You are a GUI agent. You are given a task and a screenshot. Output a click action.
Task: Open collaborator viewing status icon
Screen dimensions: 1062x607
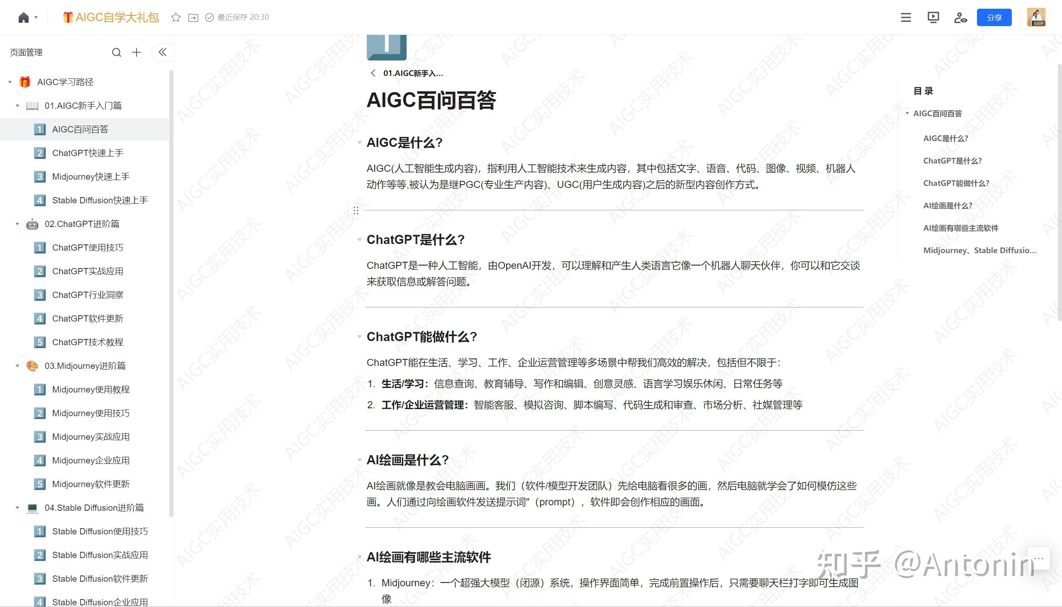[961, 17]
